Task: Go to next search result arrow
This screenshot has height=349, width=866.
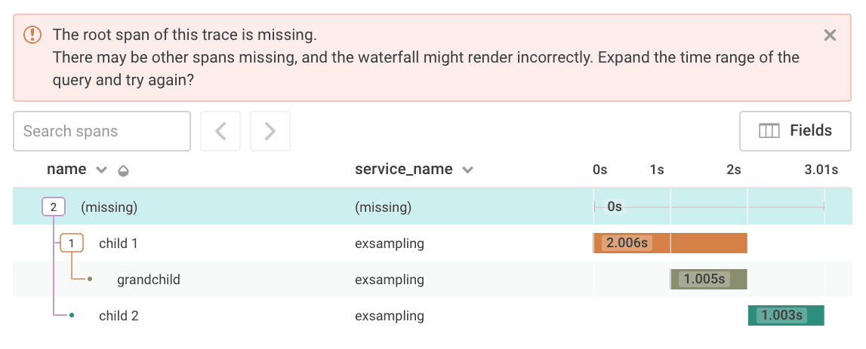Action: [x=270, y=131]
